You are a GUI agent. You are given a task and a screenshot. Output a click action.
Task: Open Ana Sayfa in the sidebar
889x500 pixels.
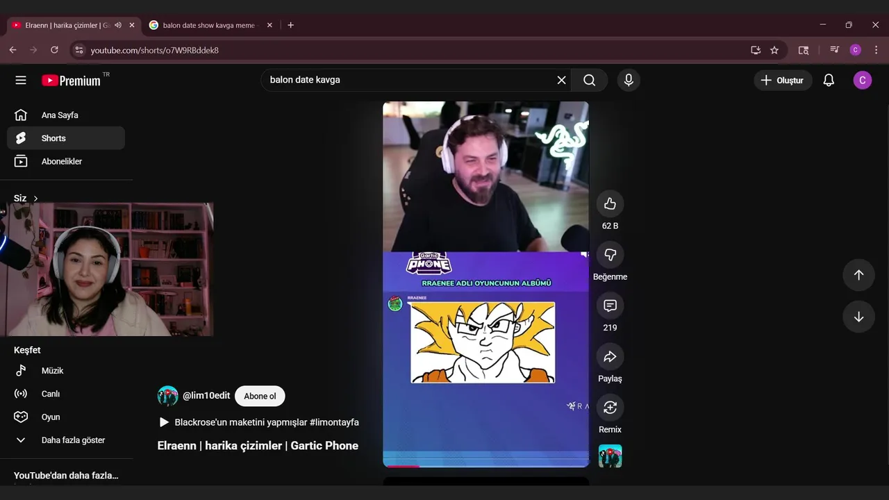tap(66, 115)
